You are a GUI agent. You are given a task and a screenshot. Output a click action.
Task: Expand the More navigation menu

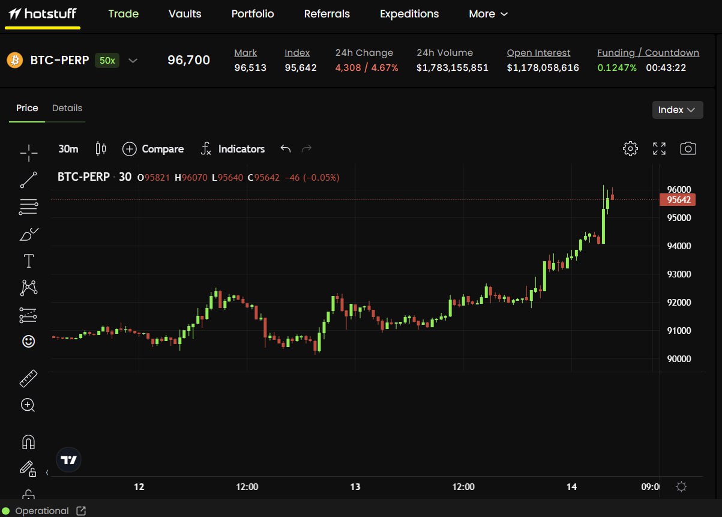pyautogui.click(x=488, y=14)
